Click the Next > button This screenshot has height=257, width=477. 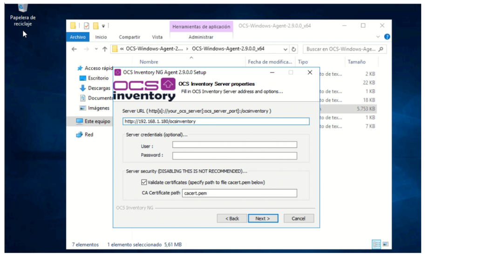(x=263, y=218)
